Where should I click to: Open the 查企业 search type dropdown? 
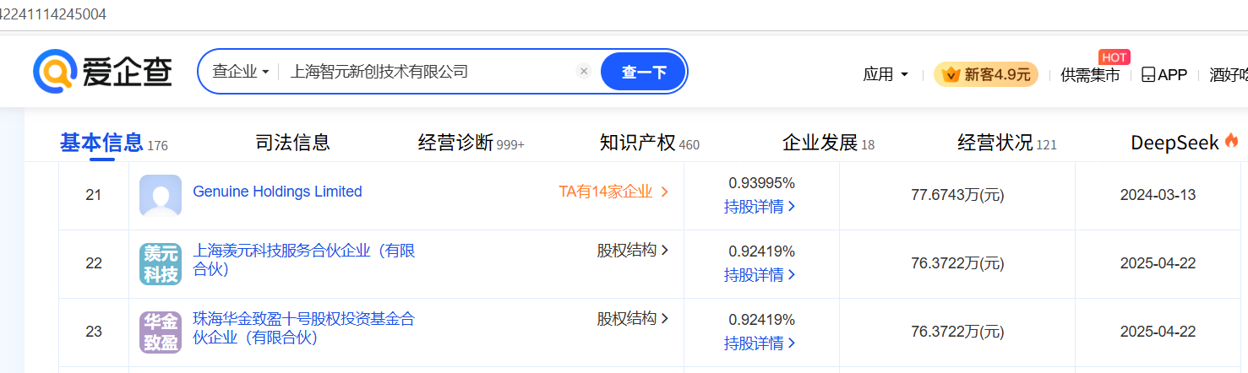(x=241, y=72)
